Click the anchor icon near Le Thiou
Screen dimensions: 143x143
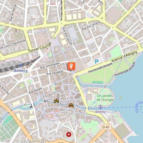click(100, 107)
